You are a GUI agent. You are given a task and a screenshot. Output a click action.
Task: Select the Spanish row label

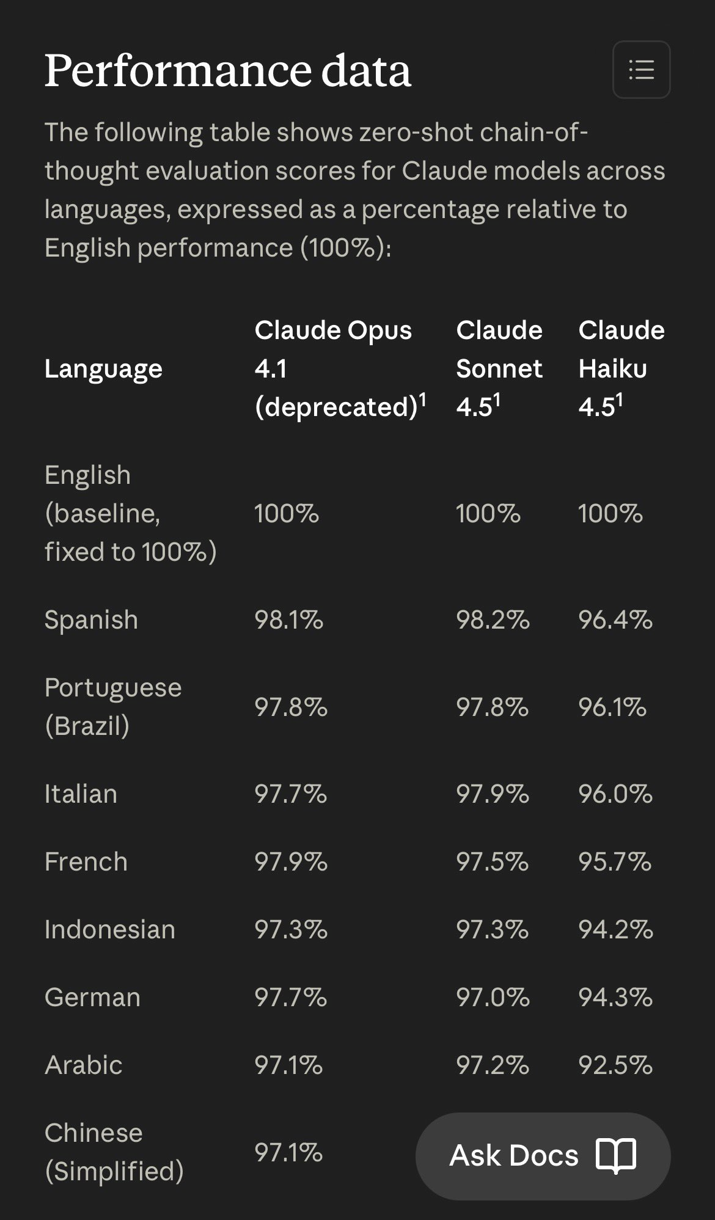[x=91, y=620]
